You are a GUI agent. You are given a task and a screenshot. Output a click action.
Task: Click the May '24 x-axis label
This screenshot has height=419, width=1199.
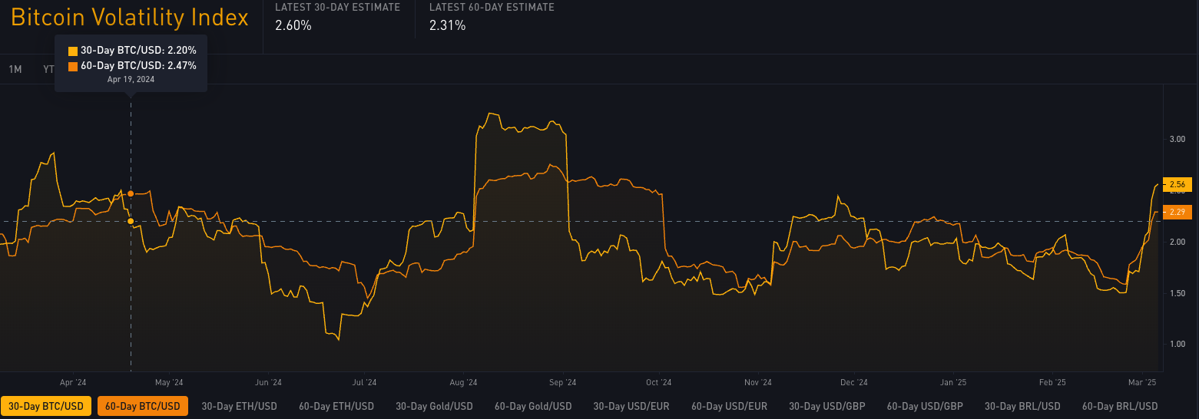(x=169, y=382)
